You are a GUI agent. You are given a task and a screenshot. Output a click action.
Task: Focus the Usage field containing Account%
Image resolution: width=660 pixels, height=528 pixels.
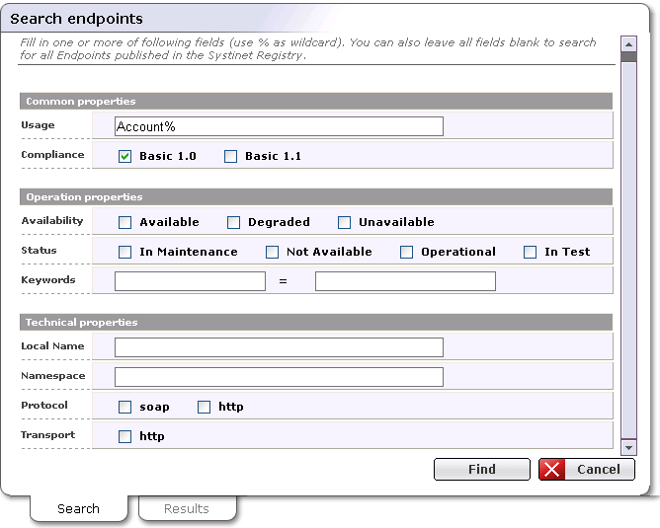(279, 126)
